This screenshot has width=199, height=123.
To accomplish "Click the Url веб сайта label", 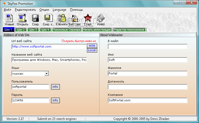I will (21, 41).
